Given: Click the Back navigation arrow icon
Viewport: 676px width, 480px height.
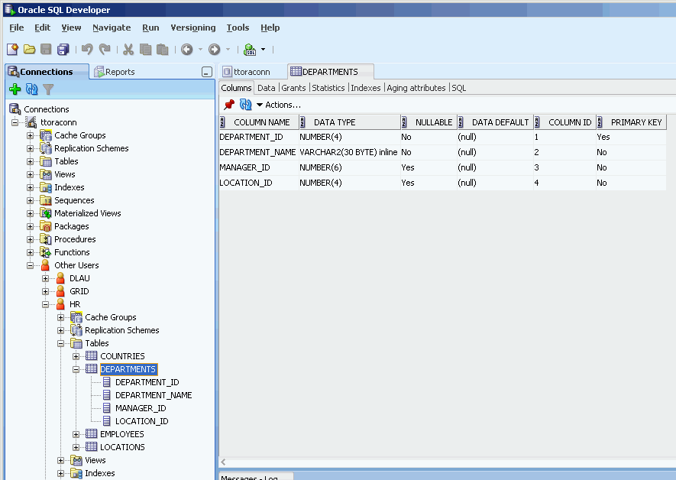Looking at the screenshot, I should pyautogui.click(x=186, y=50).
